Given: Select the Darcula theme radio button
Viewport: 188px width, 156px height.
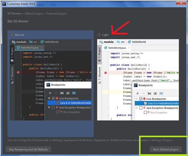Looking at the screenshot, I should (x=12, y=35).
